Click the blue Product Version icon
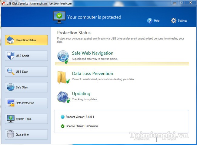Viewport: 197px width, 145px height. 63,117
